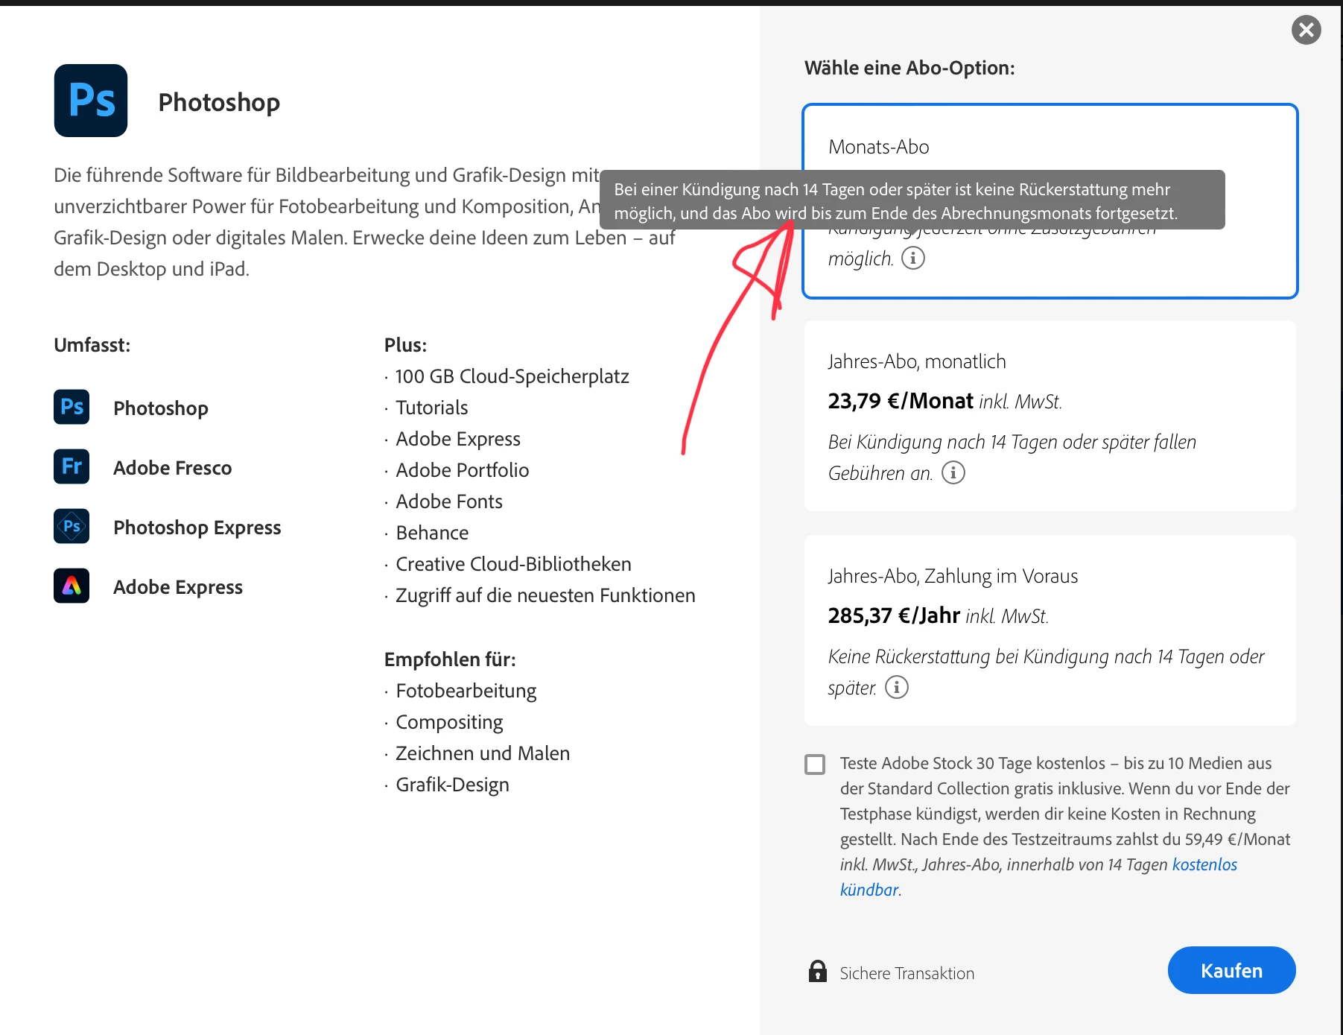Click 'Tutorials' in the Plus list
The height and width of the screenshot is (1035, 1343).
coord(432,408)
